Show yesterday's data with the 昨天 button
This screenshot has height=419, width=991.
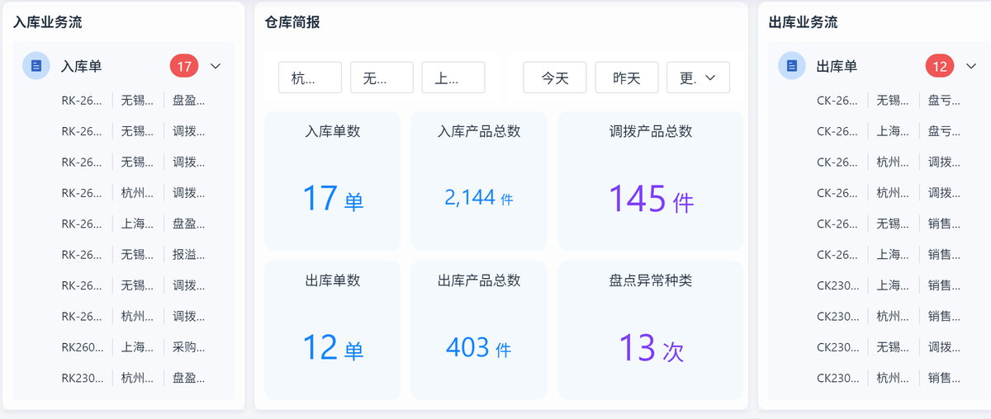click(x=627, y=78)
